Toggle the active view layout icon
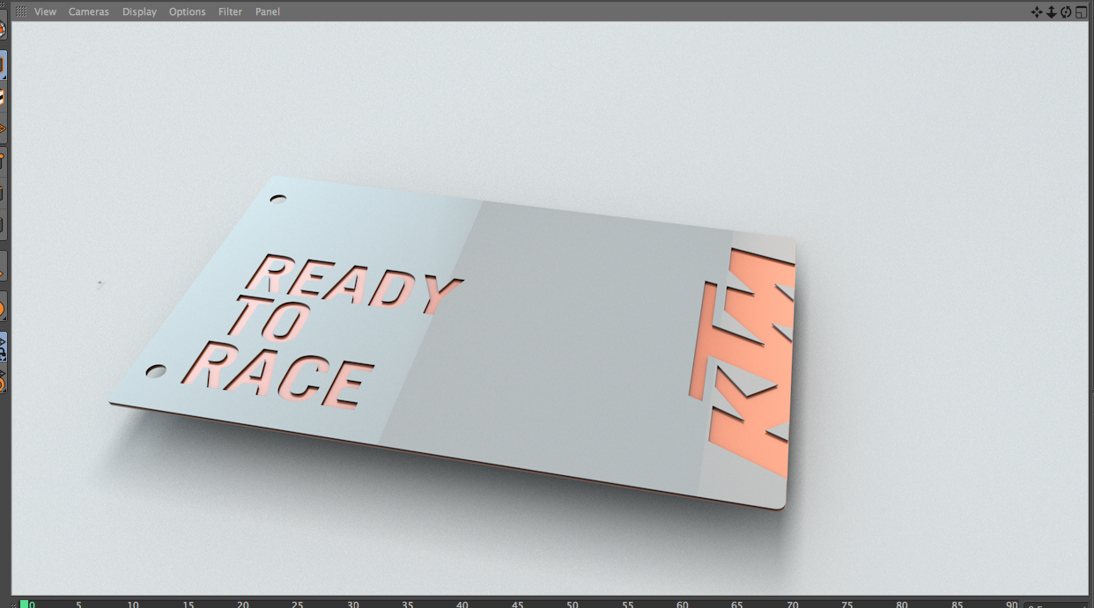Image resolution: width=1094 pixels, height=608 pixels. point(1081,11)
